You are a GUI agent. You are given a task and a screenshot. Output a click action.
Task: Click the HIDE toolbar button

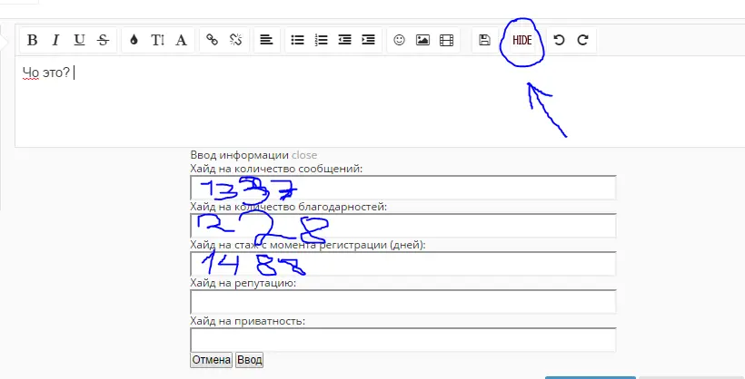click(x=522, y=40)
